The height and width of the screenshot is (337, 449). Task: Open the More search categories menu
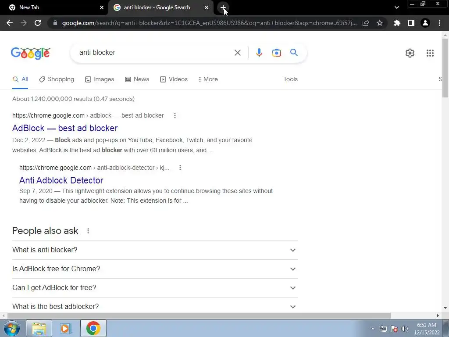[208, 79]
